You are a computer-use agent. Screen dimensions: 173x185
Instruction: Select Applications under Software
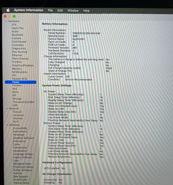(20, 131)
